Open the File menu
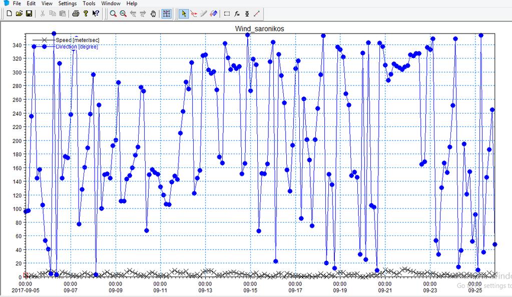Image resolution: width=512 pixels, height=297 pixels. click(17, 3)
